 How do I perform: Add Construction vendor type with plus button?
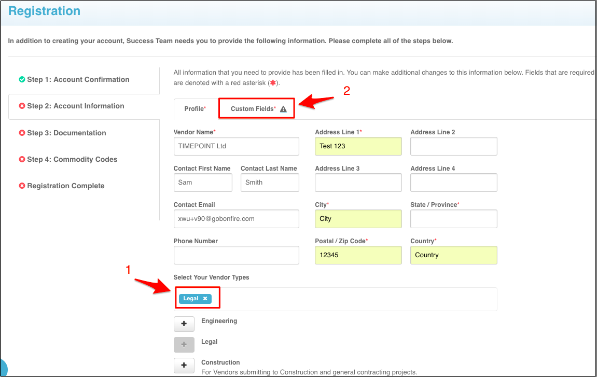click(184, 366)
